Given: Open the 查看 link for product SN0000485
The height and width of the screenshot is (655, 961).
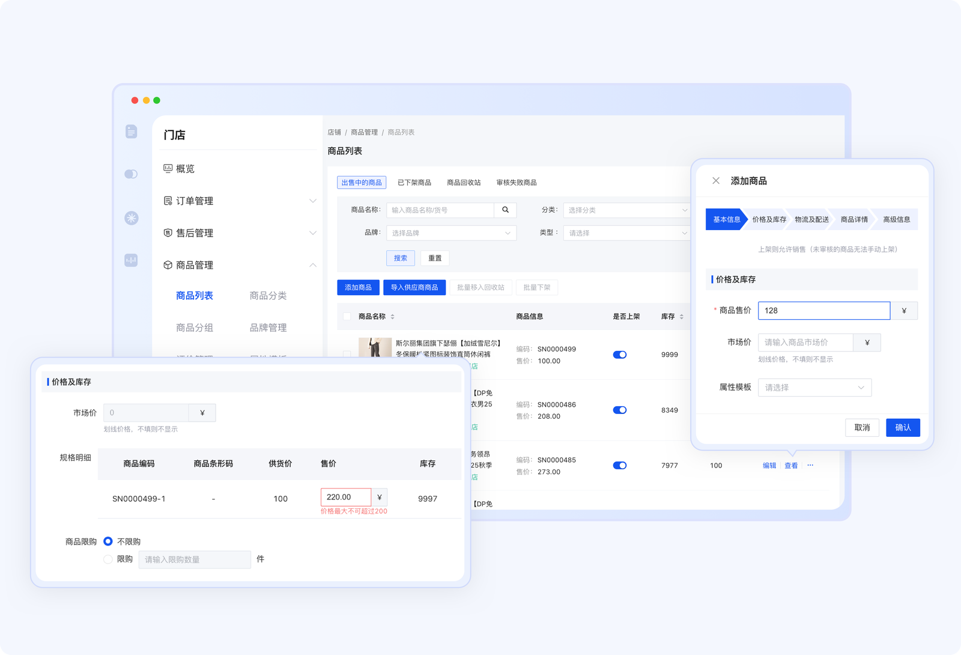Looking at the screenshot, I should pos(790,465).
